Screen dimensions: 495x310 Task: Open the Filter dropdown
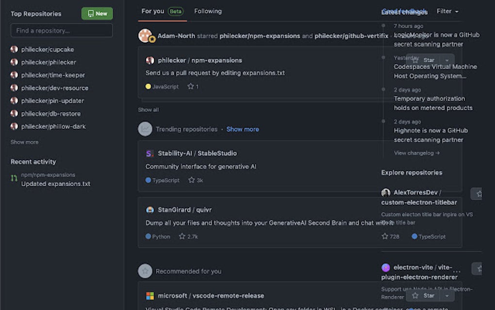click(446, 11)
